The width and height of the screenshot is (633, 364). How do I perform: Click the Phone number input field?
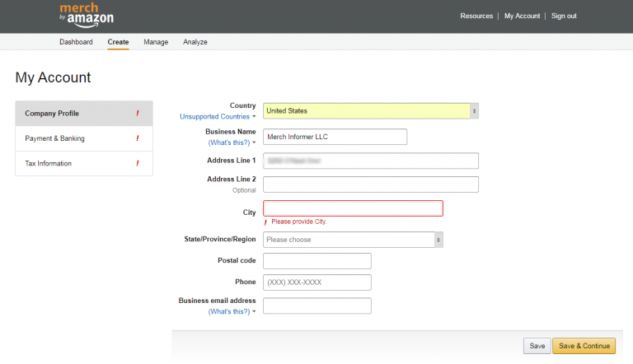(316, 282)
